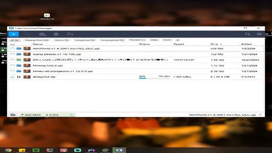Expand details chevron at bottom right
272x153 pixels.
tap(260, 115)
